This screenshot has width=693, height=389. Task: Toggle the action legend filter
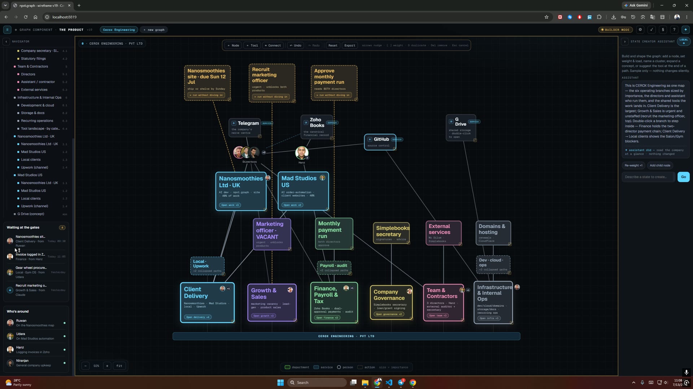(x=366, y=367)
